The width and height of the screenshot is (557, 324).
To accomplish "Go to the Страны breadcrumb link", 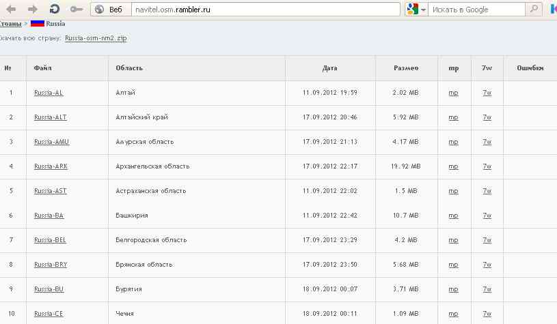I will (10, 24).
